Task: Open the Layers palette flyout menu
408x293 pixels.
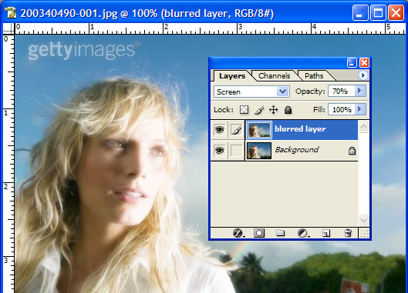Action: tap(362, 75)
